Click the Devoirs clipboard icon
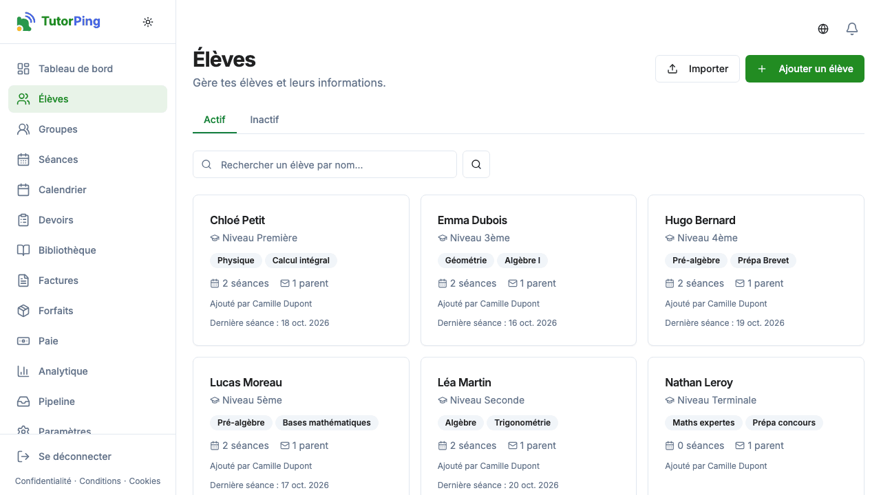This screenshot has width=881, height=495. pos(23,220)
